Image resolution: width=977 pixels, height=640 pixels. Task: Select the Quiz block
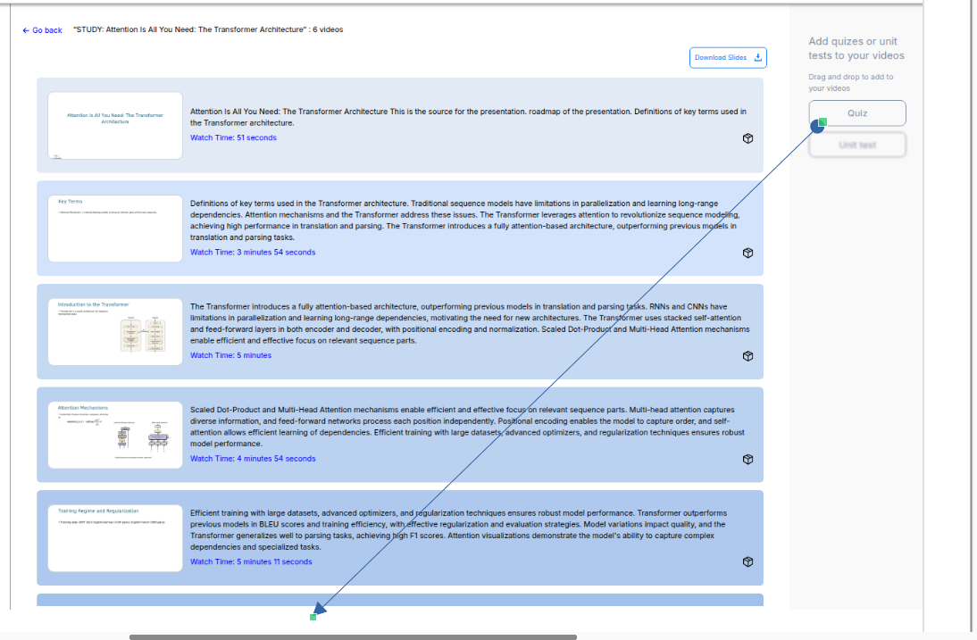point(857,113)
